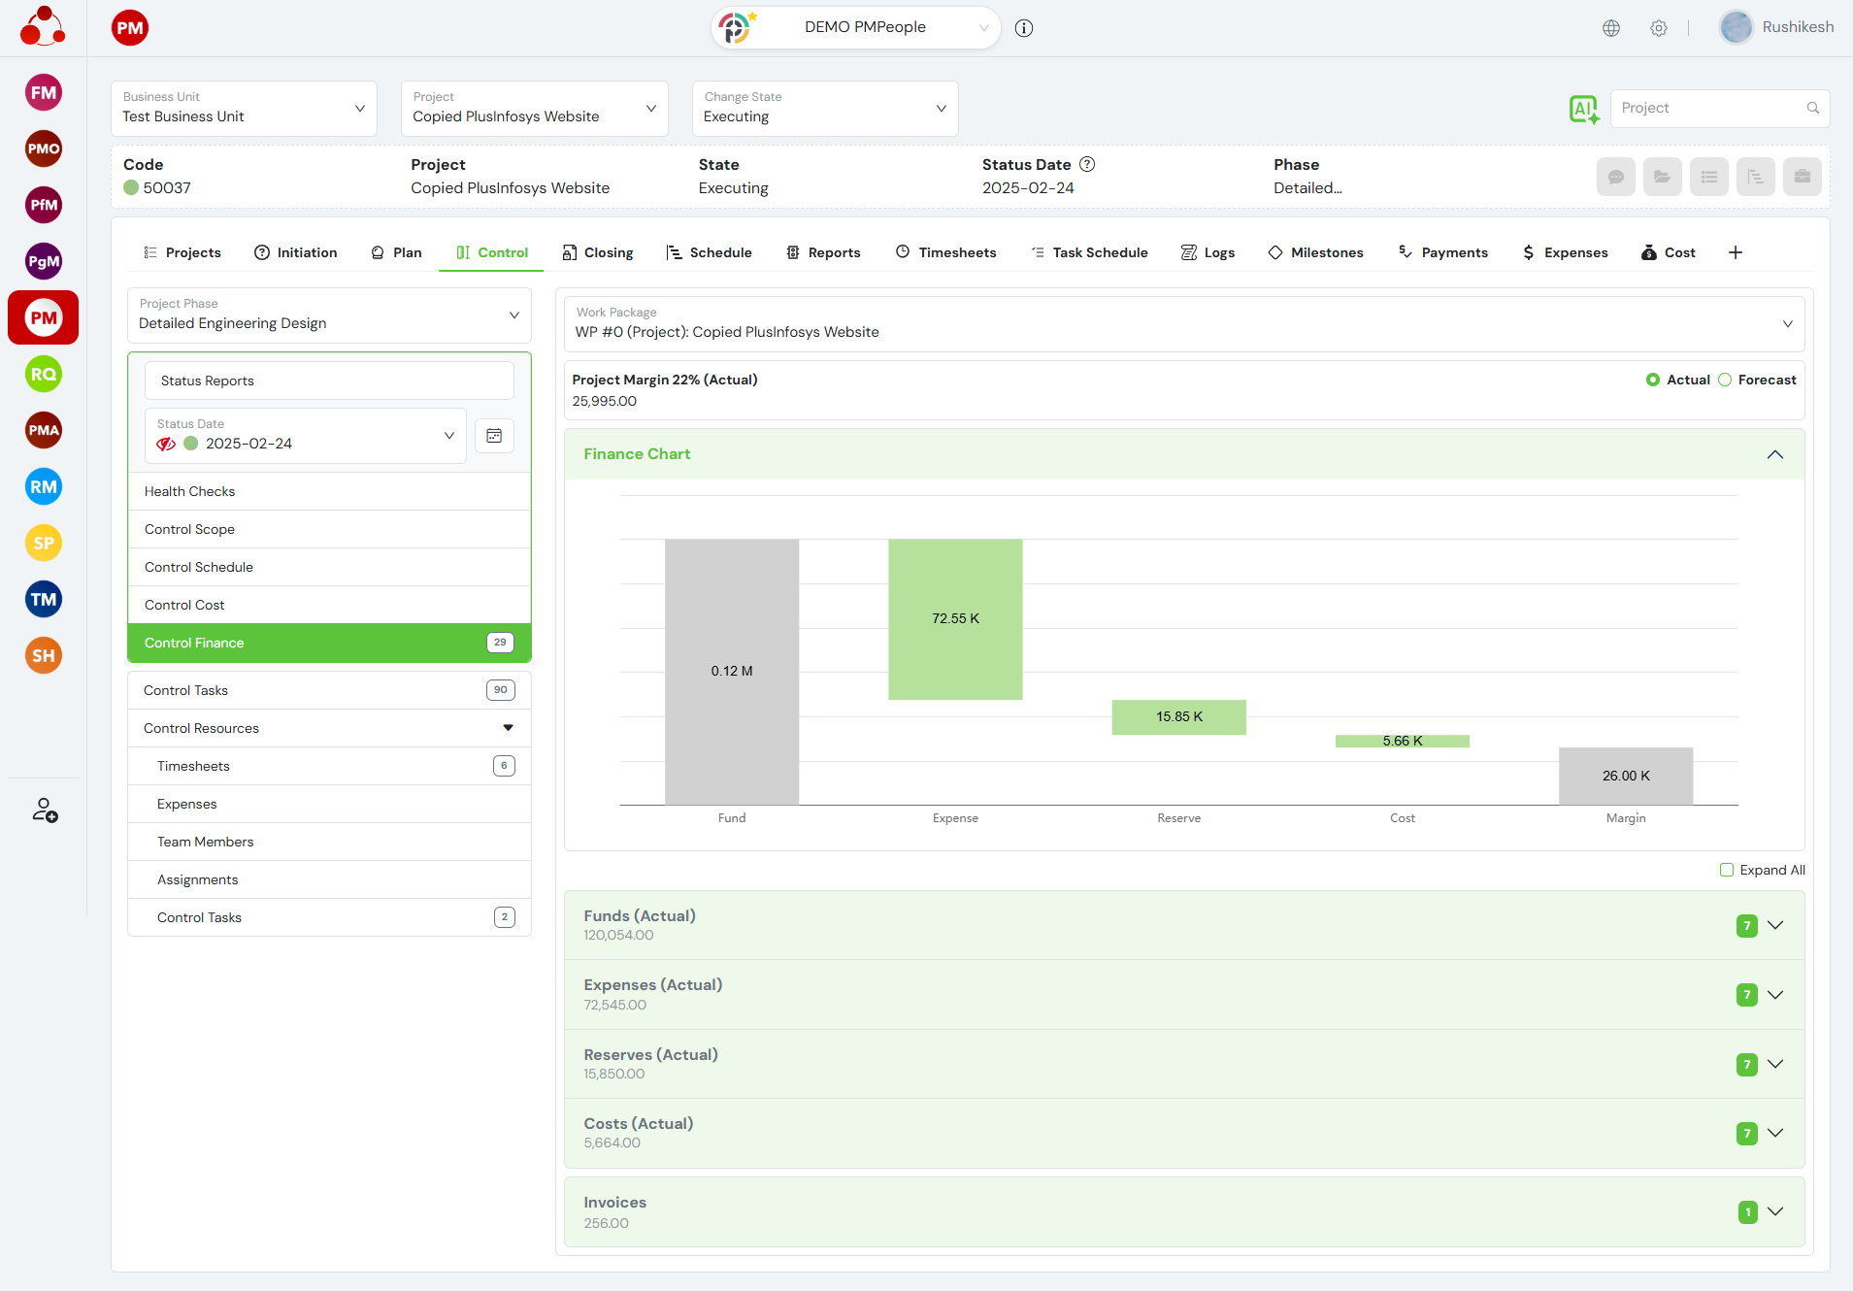Open the settings gear icon
1853x1291 pixels.
click(x=1659, y=28)
